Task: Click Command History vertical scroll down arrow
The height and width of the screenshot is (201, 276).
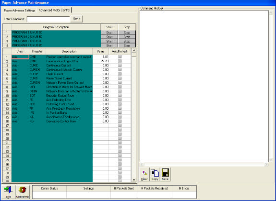Action: (271, 160)
